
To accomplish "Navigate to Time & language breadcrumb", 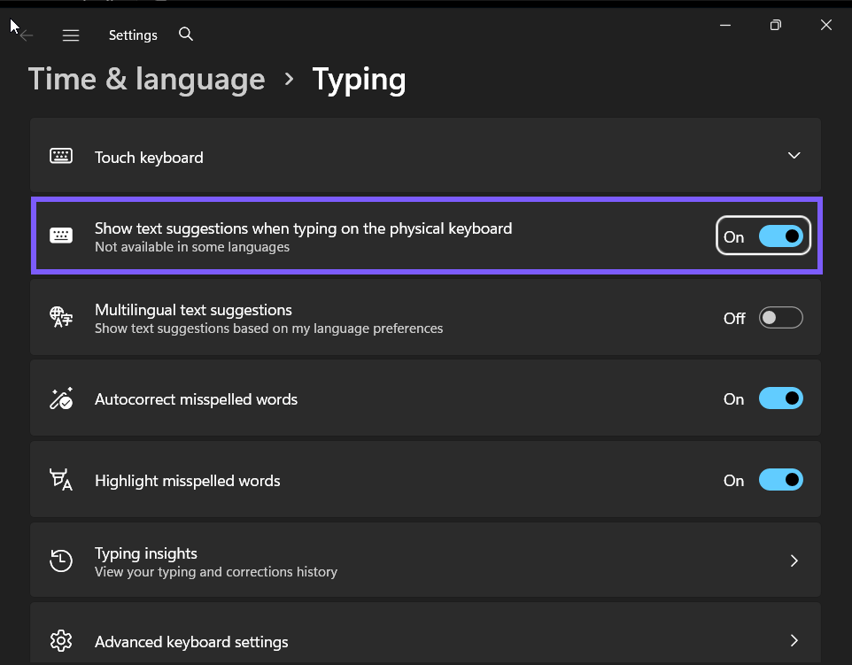I will [147, 80].
